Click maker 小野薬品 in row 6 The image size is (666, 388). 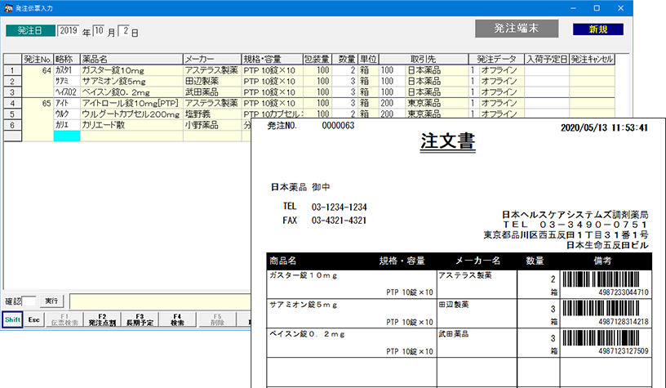pyautogui.click(x=202, y=125)
